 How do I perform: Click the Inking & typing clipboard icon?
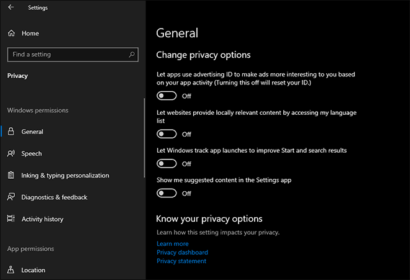coord(11,175)
